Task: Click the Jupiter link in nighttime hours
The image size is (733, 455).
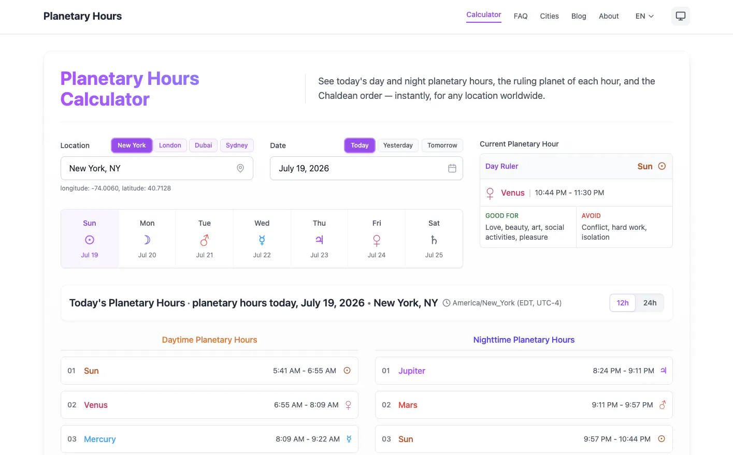Action: click(x=412, y=371)
